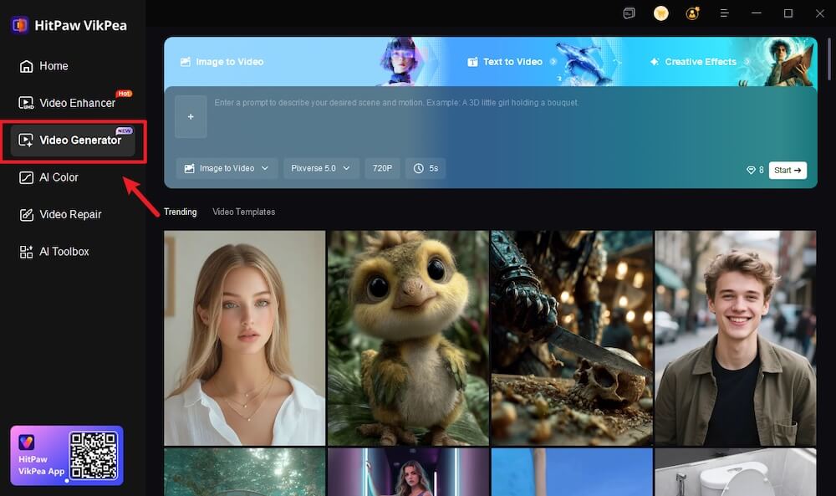Screen dimensions: 836x496
Task: Open the Video Generator tool
Action: click(x=74, y=140)
